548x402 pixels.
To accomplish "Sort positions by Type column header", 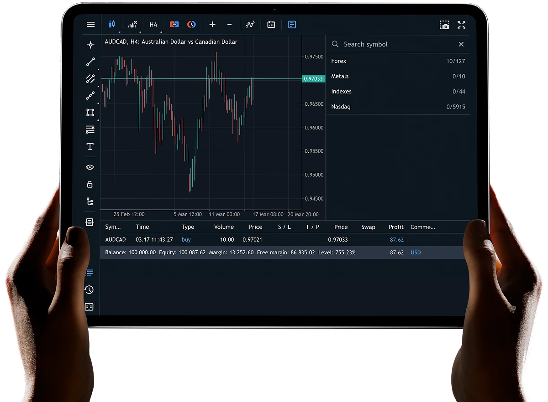I will point(188,227).
